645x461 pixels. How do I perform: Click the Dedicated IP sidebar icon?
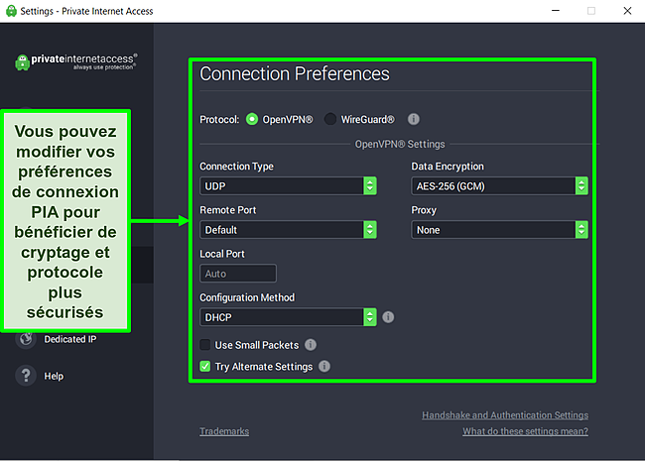tap(25, 339)
